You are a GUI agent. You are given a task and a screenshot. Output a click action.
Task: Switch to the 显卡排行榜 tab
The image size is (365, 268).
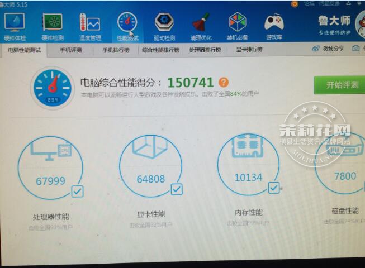pos(249,49)
